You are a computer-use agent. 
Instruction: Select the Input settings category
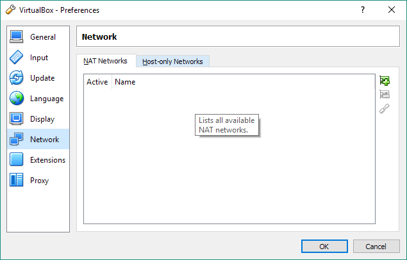(x=38, y=57)
